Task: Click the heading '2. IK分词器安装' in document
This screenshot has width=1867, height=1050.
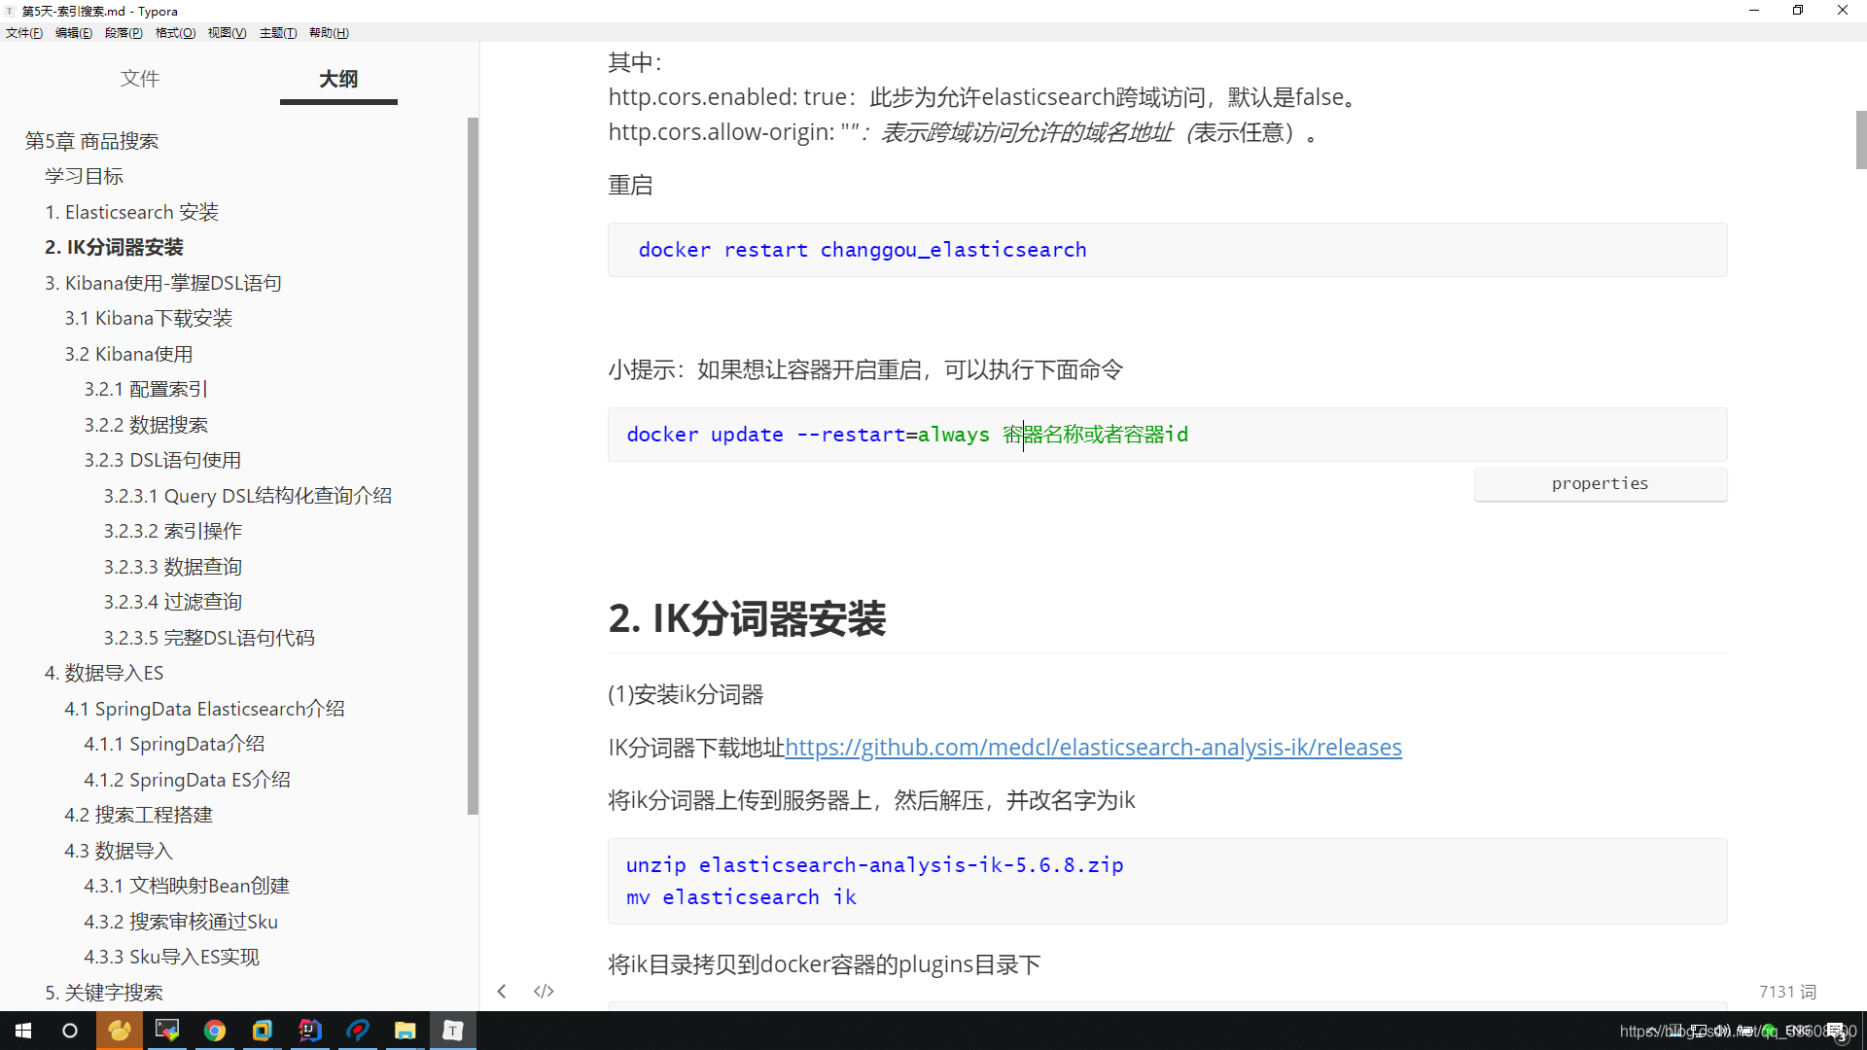Action: point(747,619)
